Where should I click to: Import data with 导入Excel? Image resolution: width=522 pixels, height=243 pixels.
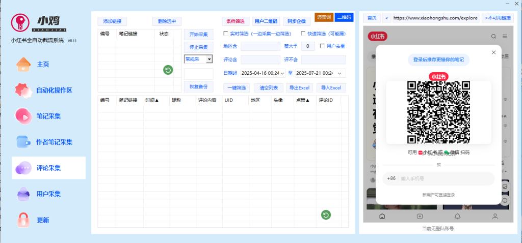click(331, 88)
